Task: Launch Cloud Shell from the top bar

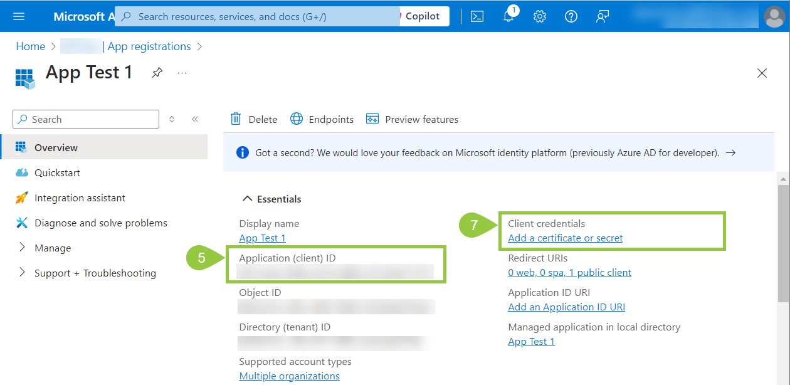Action: point(477,16)
